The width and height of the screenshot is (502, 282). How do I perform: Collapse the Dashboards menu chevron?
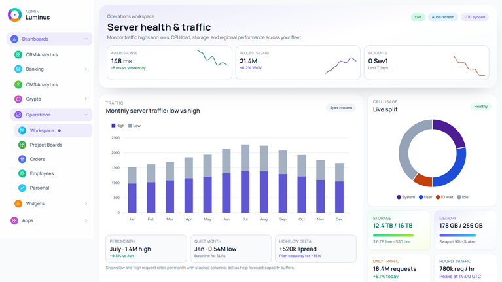click(x=86, y=39)
